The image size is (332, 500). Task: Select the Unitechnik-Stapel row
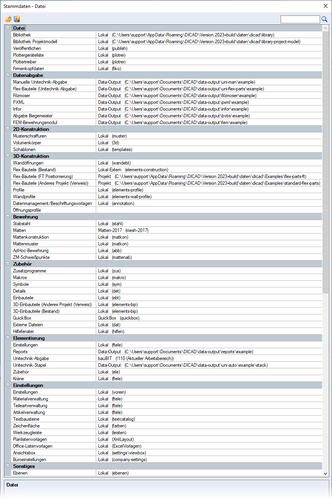pyautogui.click(x=167, y=365)
